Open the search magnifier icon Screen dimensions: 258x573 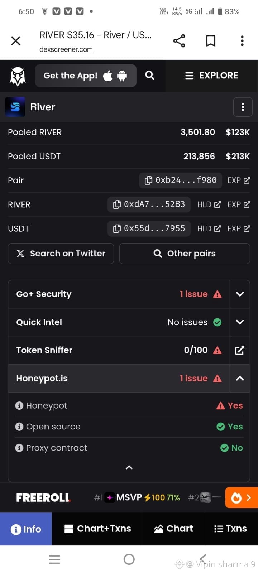click(150, 75)
